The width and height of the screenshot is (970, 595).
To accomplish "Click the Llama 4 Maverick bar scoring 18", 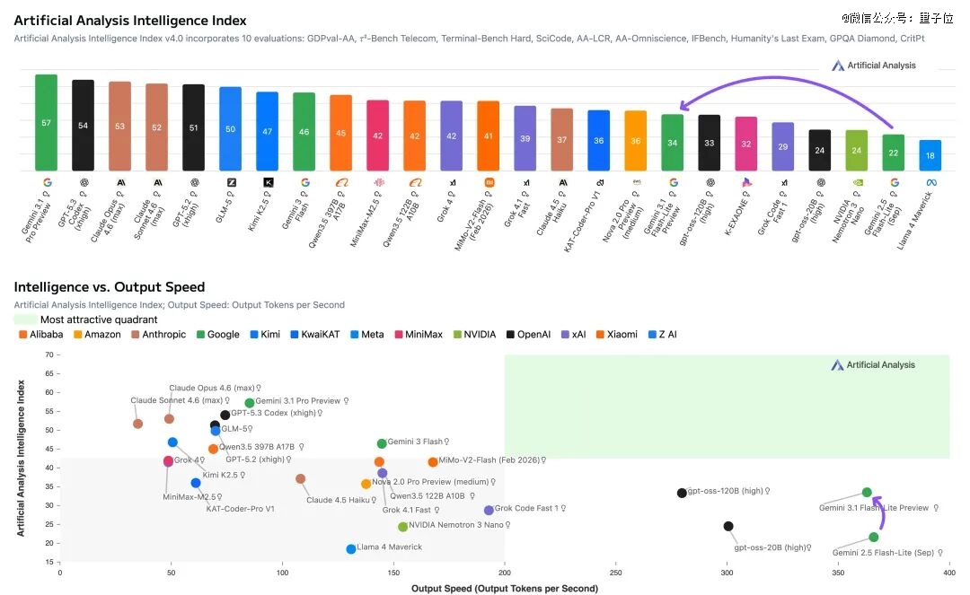I will (930, 155).
